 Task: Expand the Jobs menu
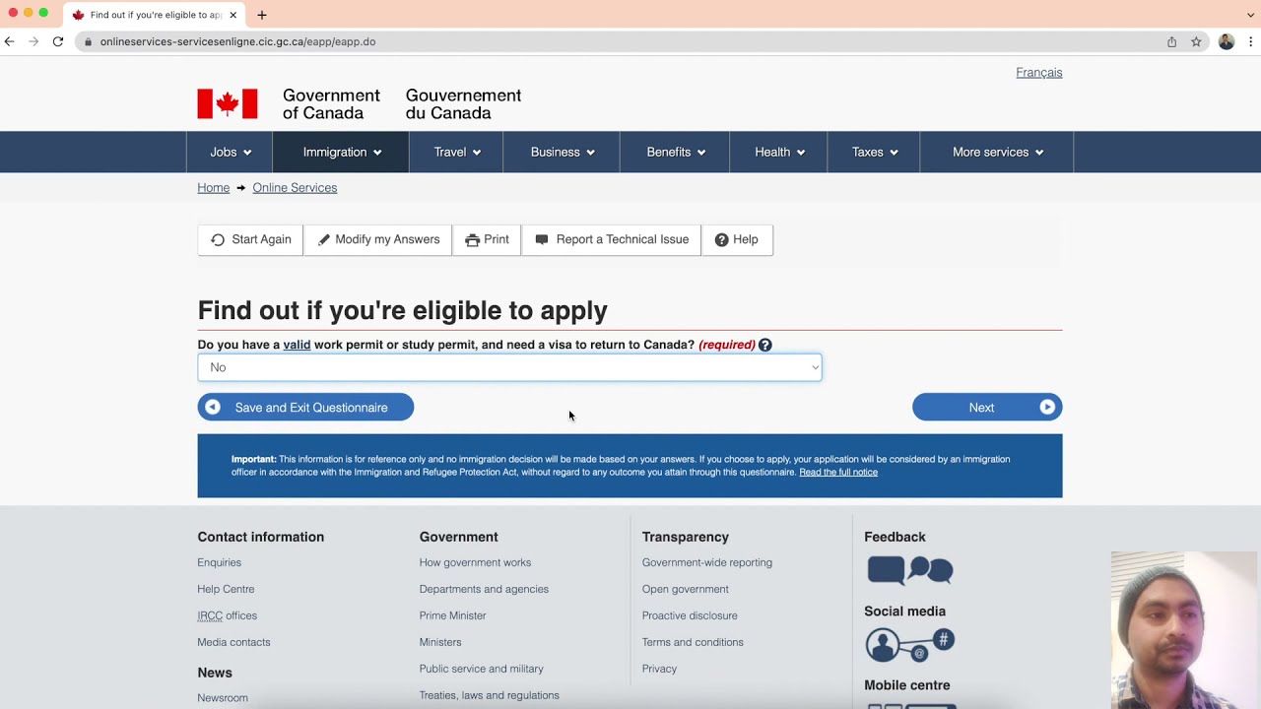click(230, 153)
